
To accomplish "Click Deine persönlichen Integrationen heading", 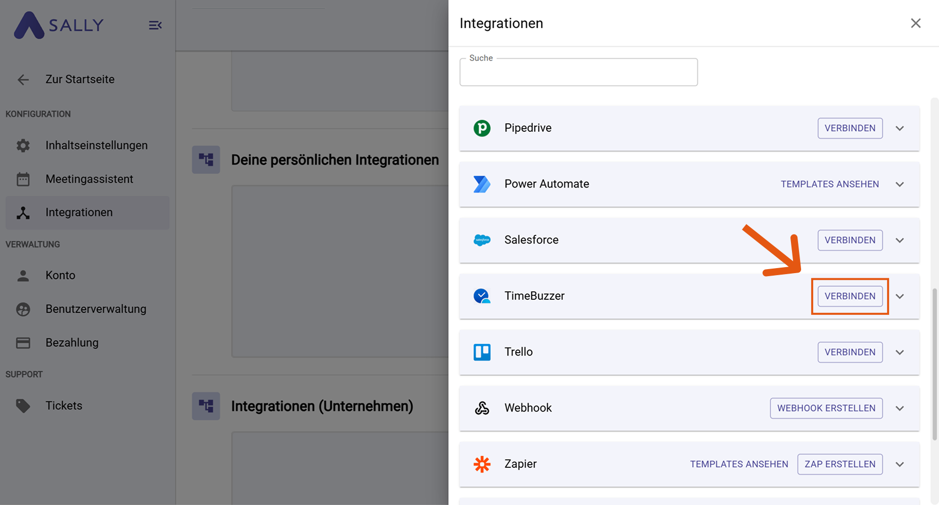I will tap(335, 160).
